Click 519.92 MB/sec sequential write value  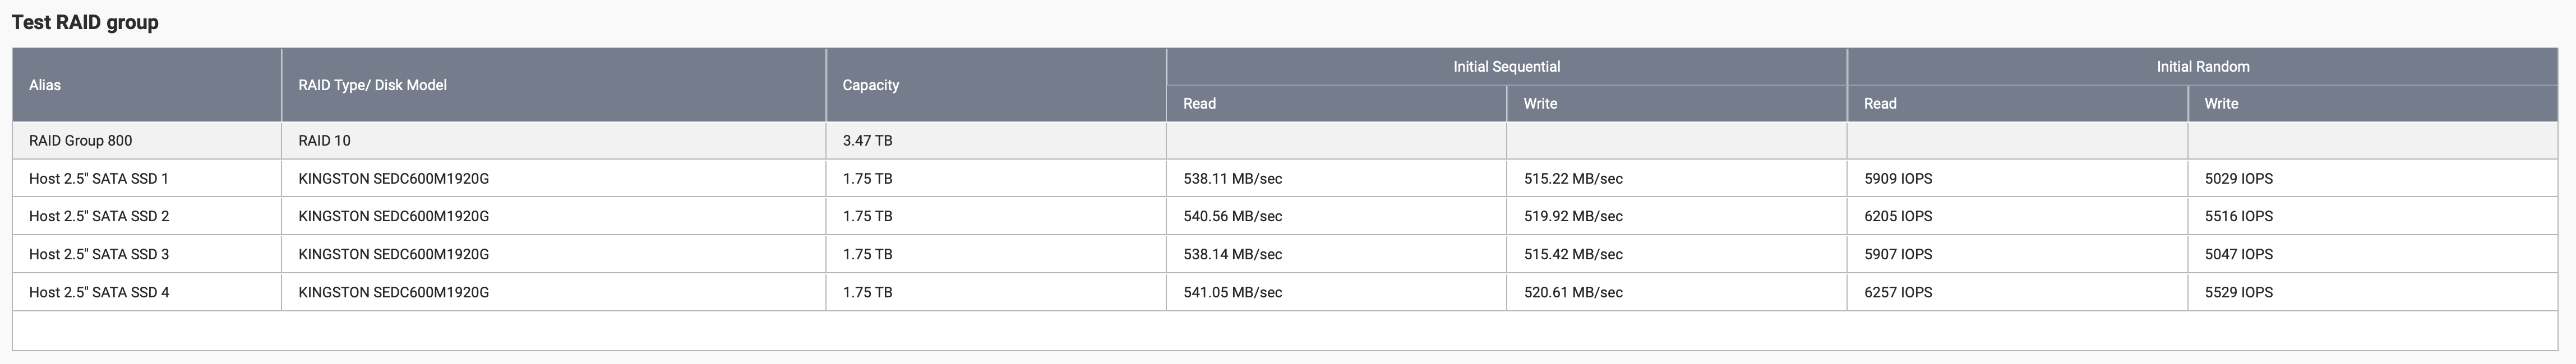pos(1573,216)
